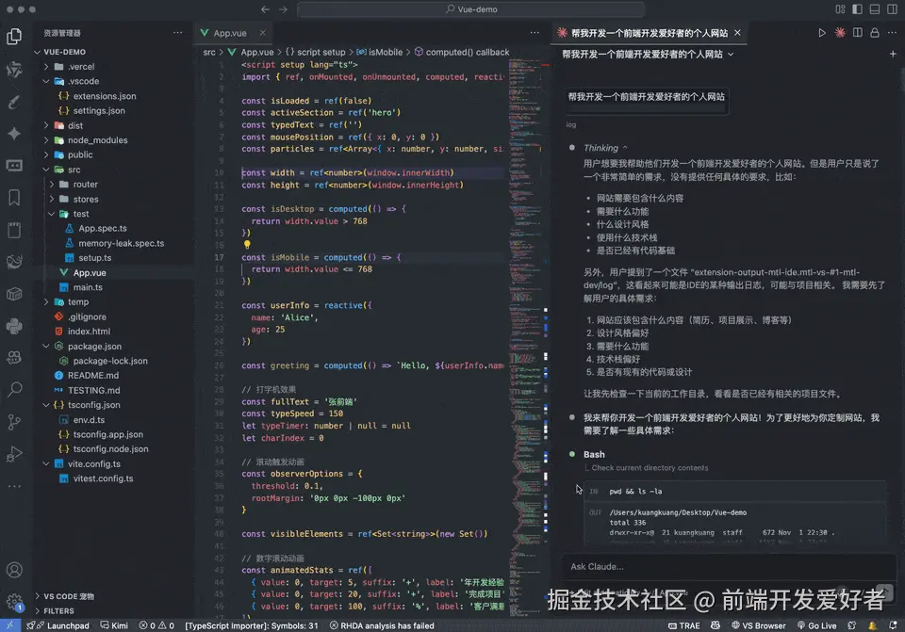Click the sparkle AI icon in activity bar

[14, 133]
